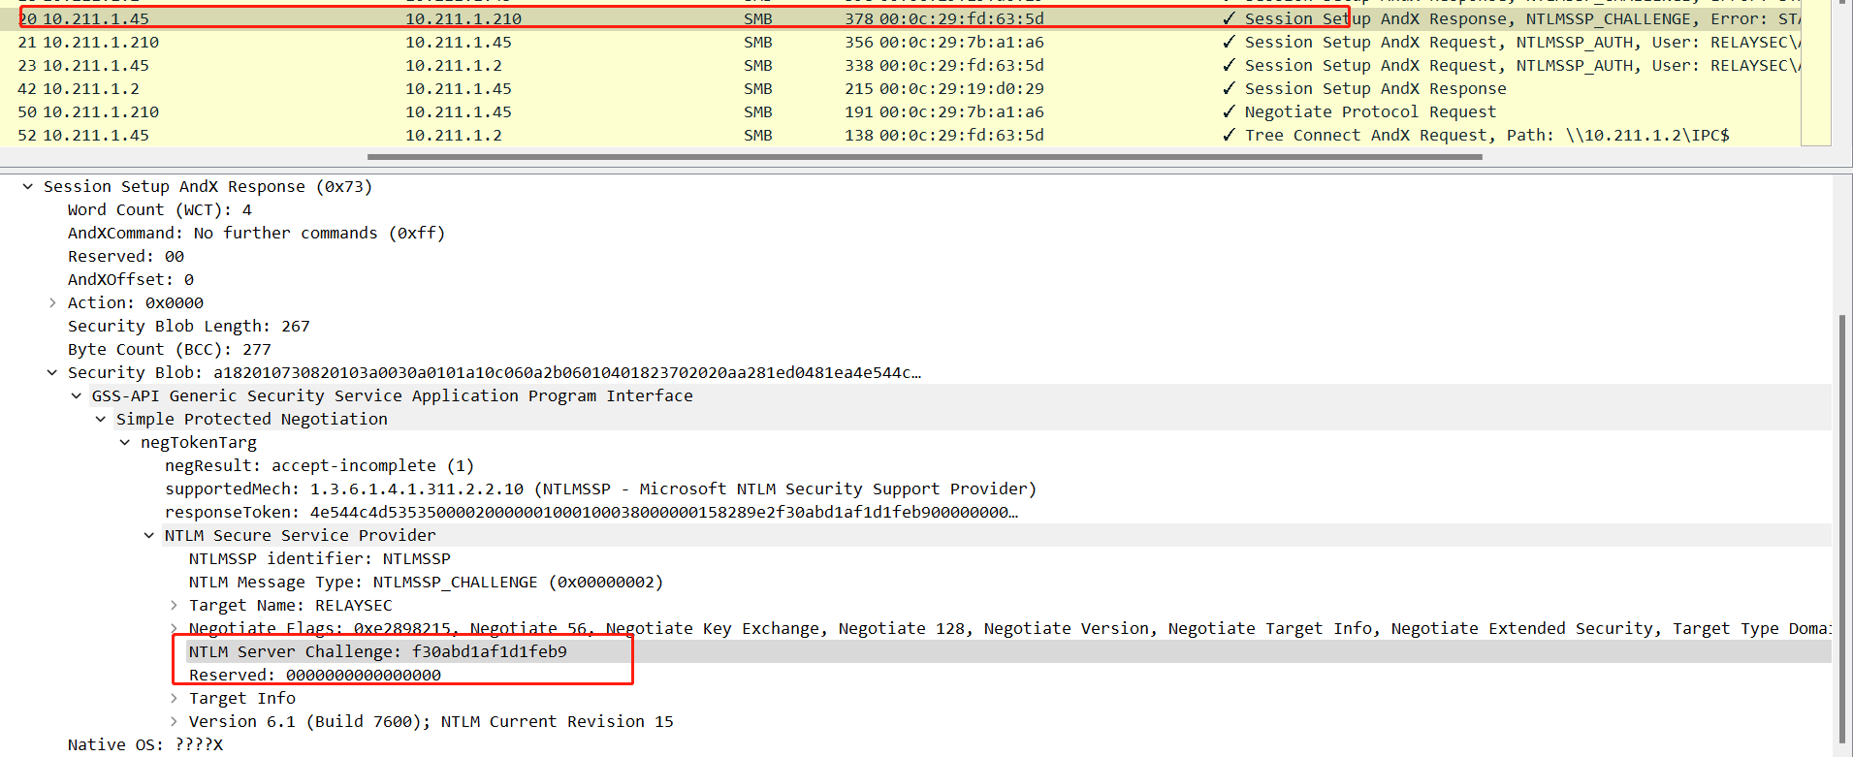
Task: Collapse the Security Blob node
Action: tap(52, 373)
